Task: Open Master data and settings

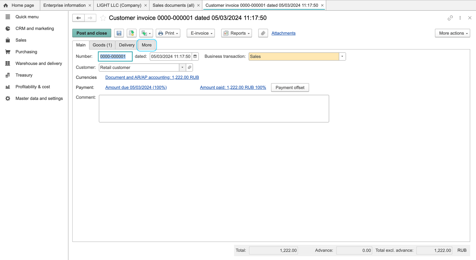Action: coord(39,98)
